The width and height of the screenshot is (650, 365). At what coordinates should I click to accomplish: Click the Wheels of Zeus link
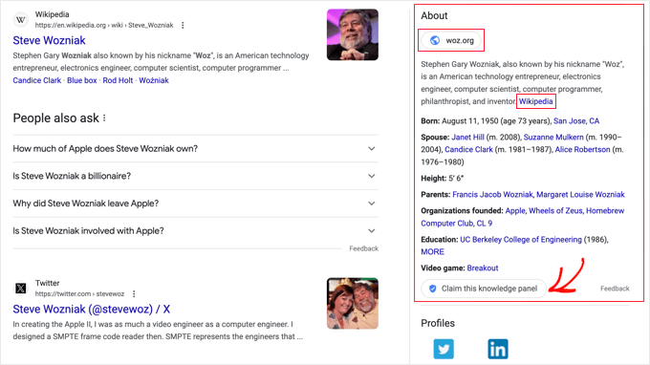click(555, 211)
